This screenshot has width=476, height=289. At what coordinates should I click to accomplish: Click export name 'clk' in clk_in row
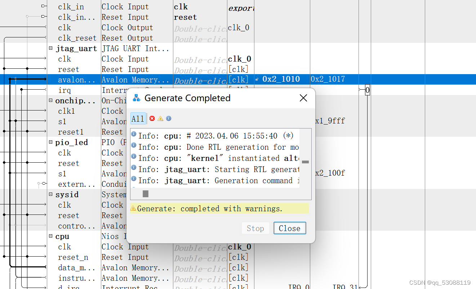tap(181, 7)
